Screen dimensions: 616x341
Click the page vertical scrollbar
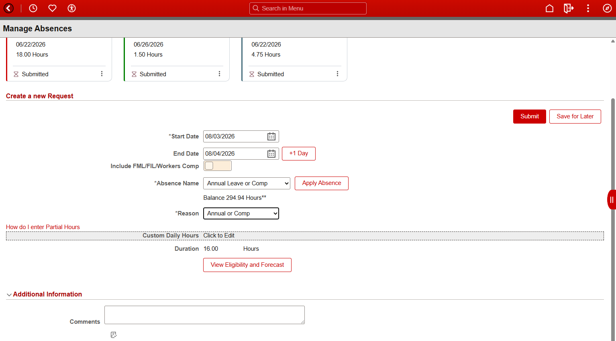[613, 220]
